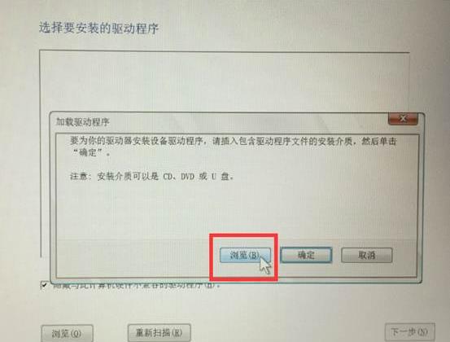This screenshot has width=450, height=342.
Task: Toggle the hide incompatible drivers checkbox
Action: [44, 286]
